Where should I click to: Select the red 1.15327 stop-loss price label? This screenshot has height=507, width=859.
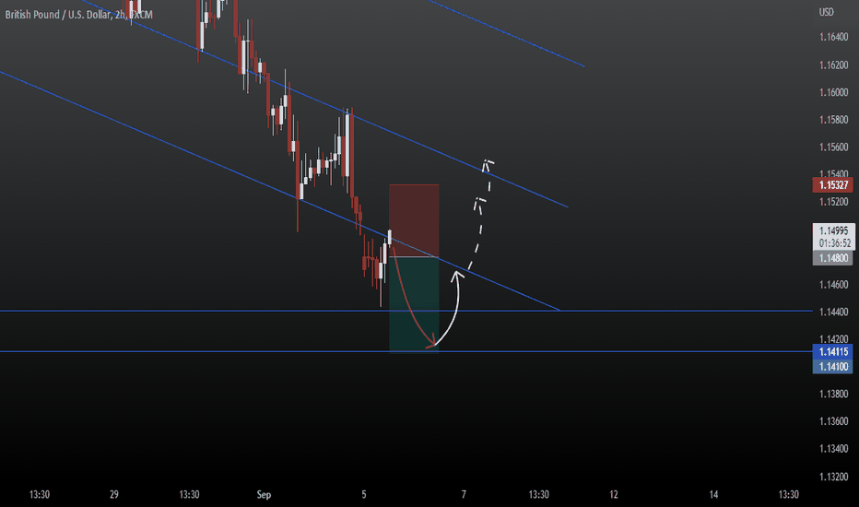(x=832, y=184)
